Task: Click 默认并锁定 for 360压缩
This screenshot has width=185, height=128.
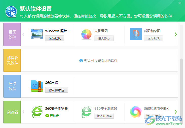Action: click(x=57, y=90)
